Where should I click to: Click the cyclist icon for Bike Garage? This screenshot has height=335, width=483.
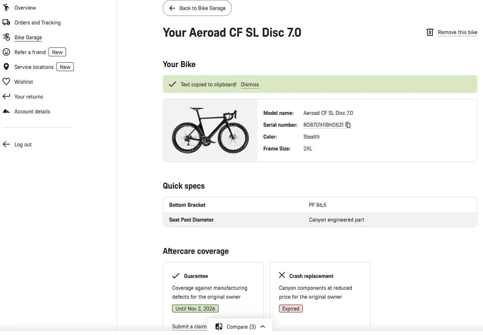pos(6,37)
